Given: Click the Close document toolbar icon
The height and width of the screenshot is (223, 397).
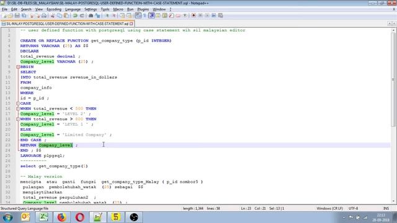Looking at the screenshot, I should click(32, 15).
